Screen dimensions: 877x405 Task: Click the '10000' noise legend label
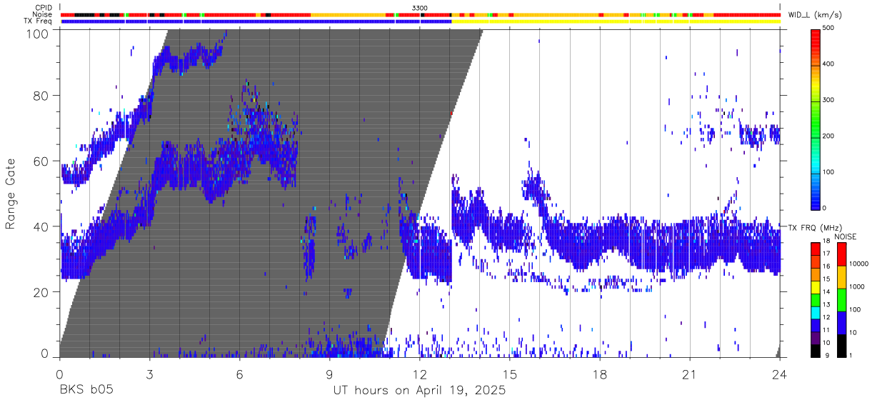[859, 264]
